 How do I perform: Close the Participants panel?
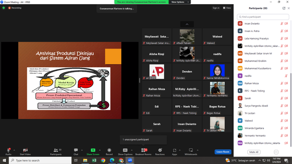click(289, 8)
